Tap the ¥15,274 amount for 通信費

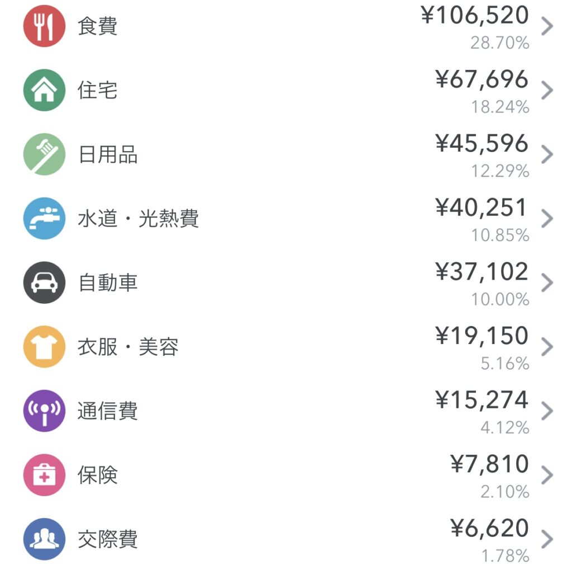[x=482, y=400]
